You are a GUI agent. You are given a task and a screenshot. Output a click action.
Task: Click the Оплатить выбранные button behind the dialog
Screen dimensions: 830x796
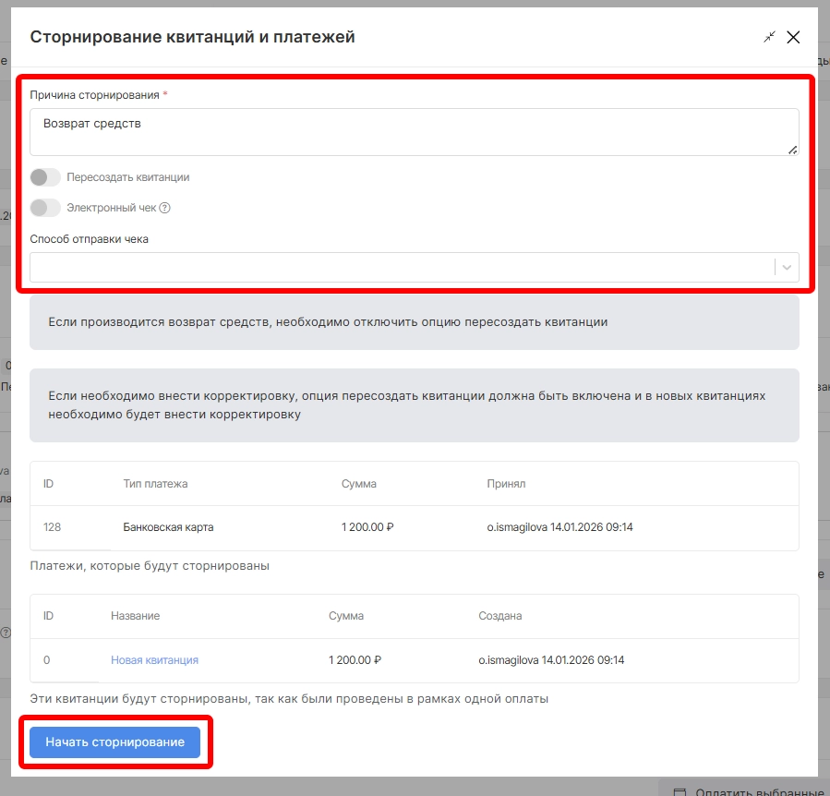746,790
